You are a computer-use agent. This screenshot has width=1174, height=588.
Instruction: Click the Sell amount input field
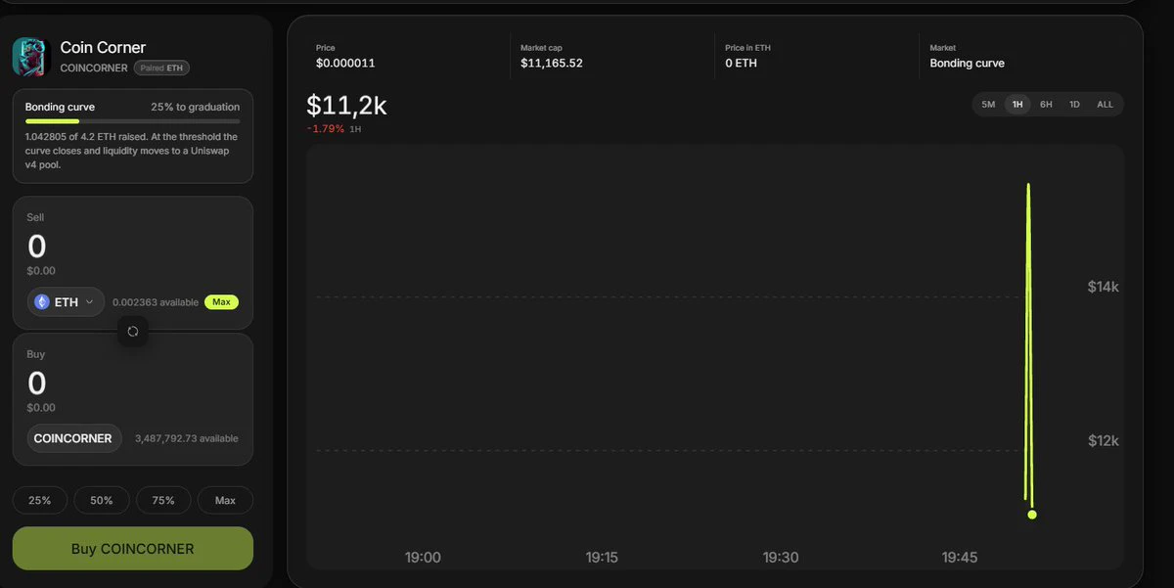tap(133, 247)
